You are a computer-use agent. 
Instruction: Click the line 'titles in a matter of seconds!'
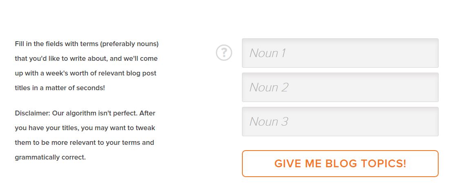[x=60, y=88]
